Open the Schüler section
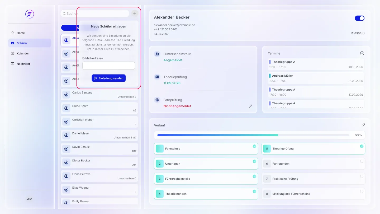The height and width of the screenshot is (214, 380). pos(30,43)
